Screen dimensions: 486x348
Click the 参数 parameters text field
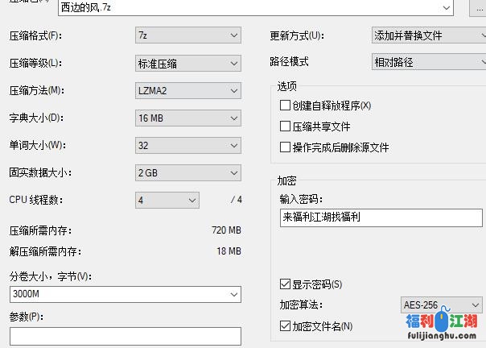[125, 336]
